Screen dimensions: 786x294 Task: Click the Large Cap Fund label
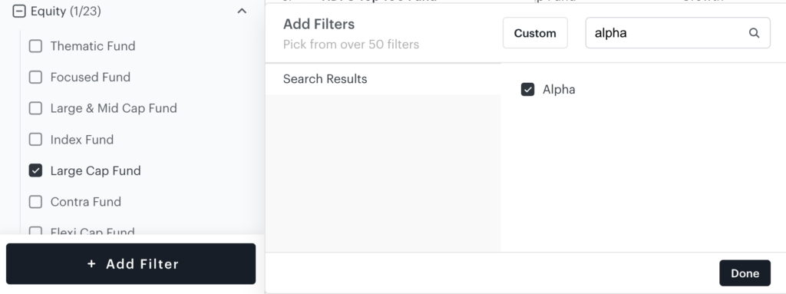click(95, 171)
